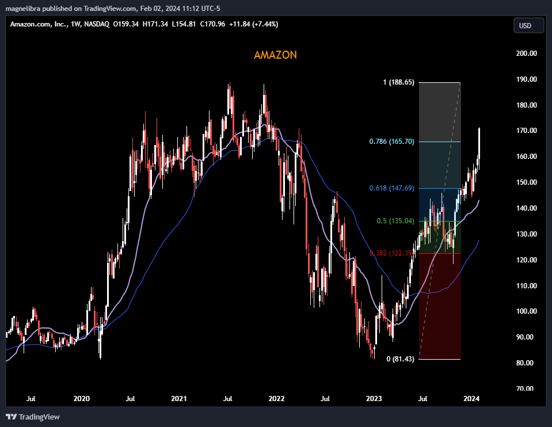552x427 pixels.
Task: Click the 110.00 price axis label
Action: point(526,285)
